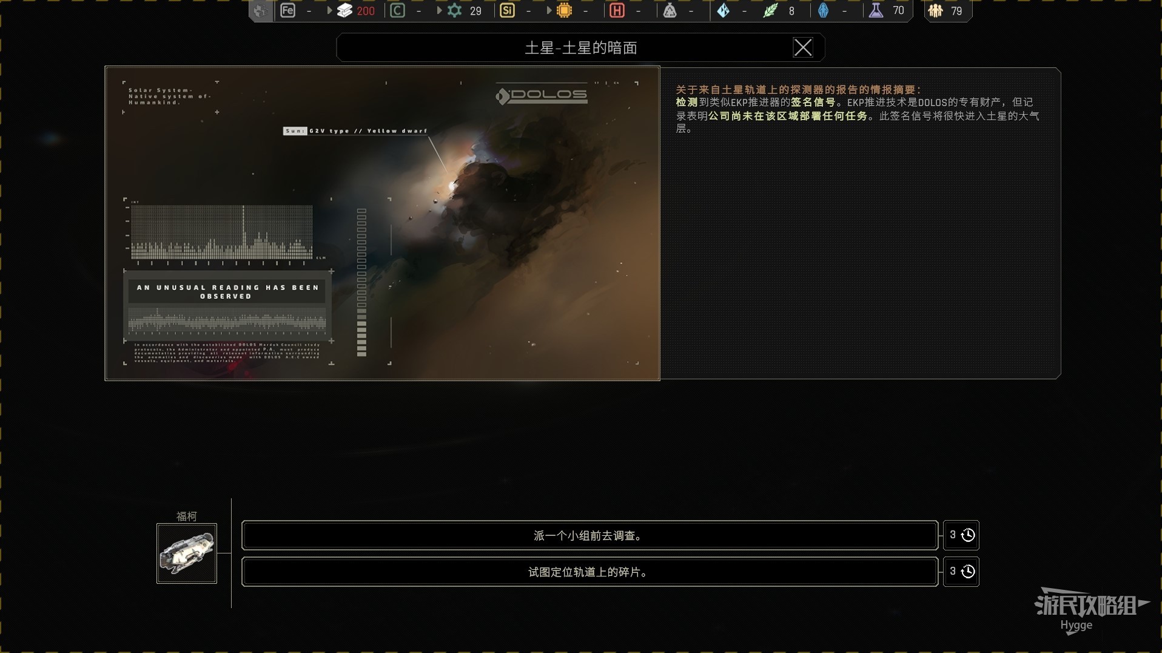Click the alloy ingot stack icon

pyautogui.click(x=344, y=10)
